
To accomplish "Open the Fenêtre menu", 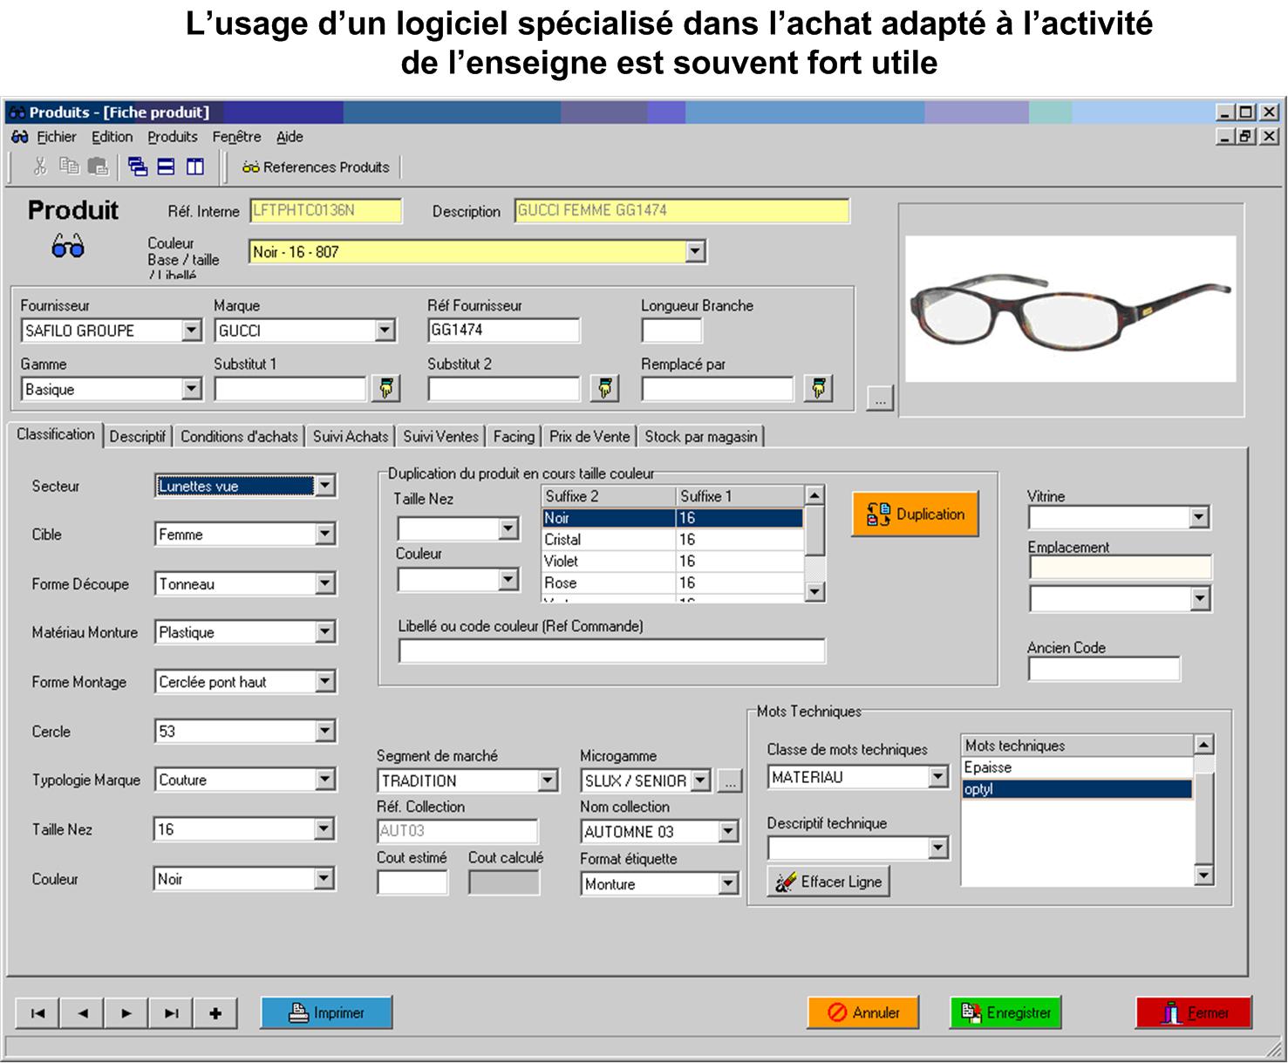I will click(236, 137).
